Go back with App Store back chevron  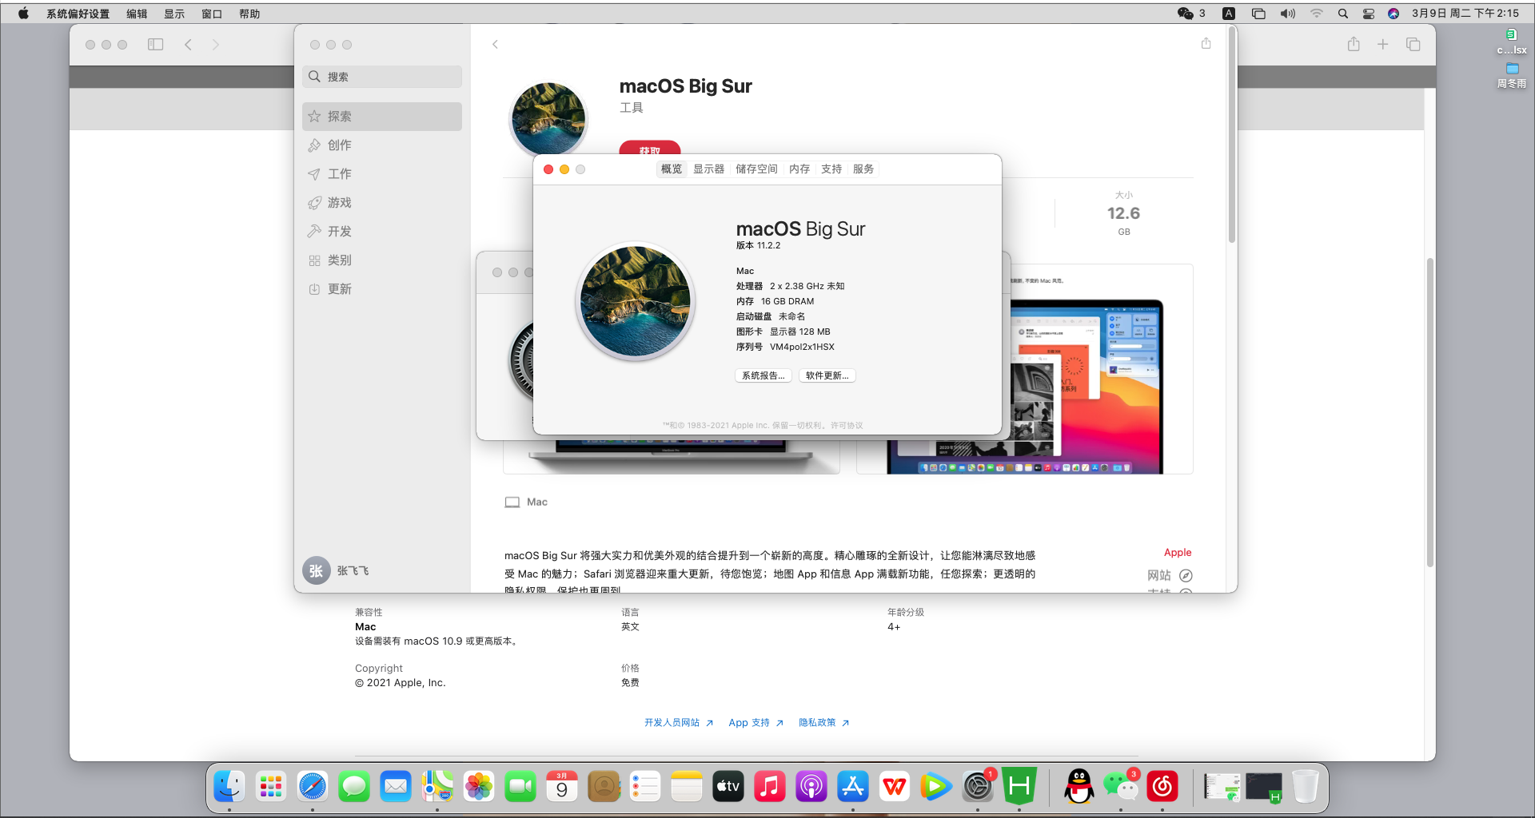(x=495, y=44)
